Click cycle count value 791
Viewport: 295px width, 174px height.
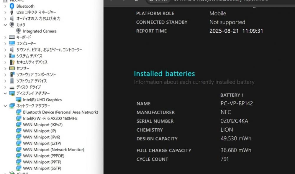click(224, 159)
